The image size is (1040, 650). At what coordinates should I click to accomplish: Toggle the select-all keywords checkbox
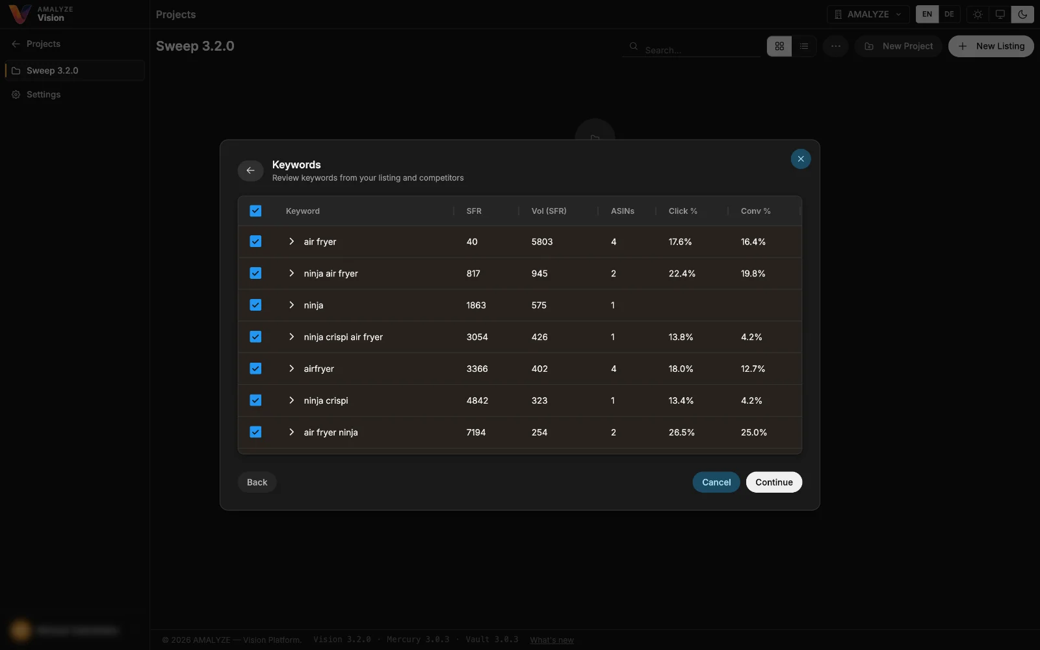coord(255,211)
